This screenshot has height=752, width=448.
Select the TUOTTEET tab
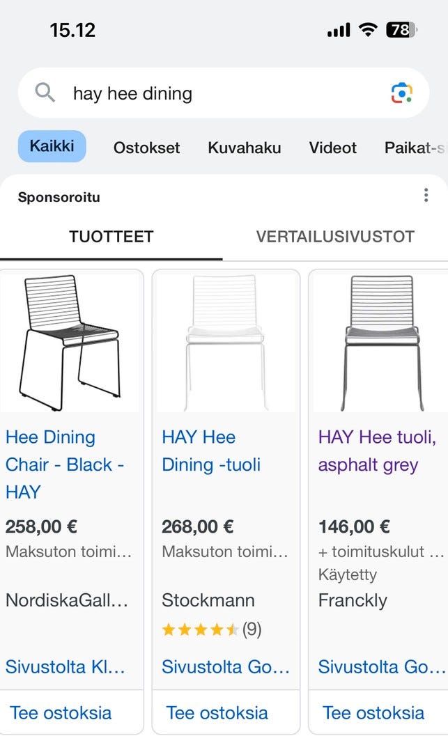(111, 237)
